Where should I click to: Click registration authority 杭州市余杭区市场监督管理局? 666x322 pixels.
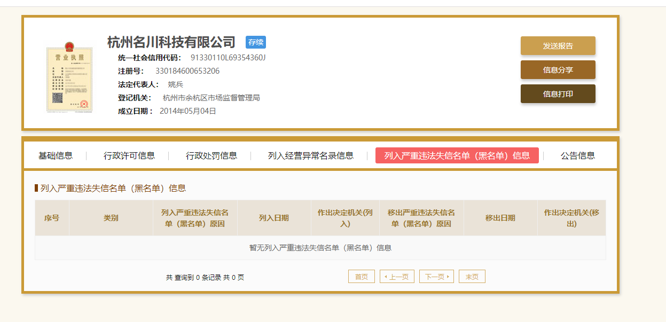[211, 98]
